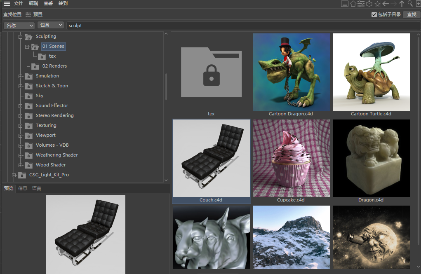The height and width of the screenshot is (274, 421).
Task: Collapse the Sculpting tree node
Action: point(20,37)
